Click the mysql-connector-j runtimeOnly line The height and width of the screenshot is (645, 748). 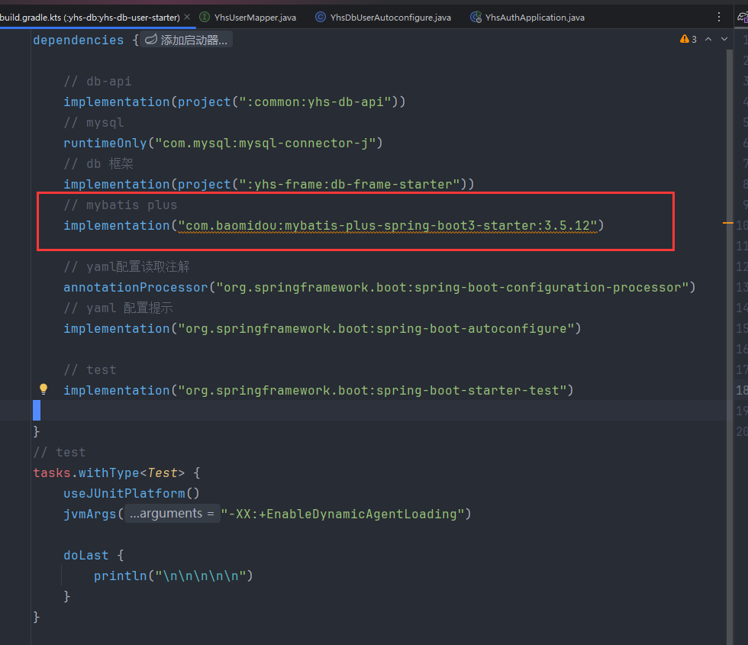[x=223, y=144]
